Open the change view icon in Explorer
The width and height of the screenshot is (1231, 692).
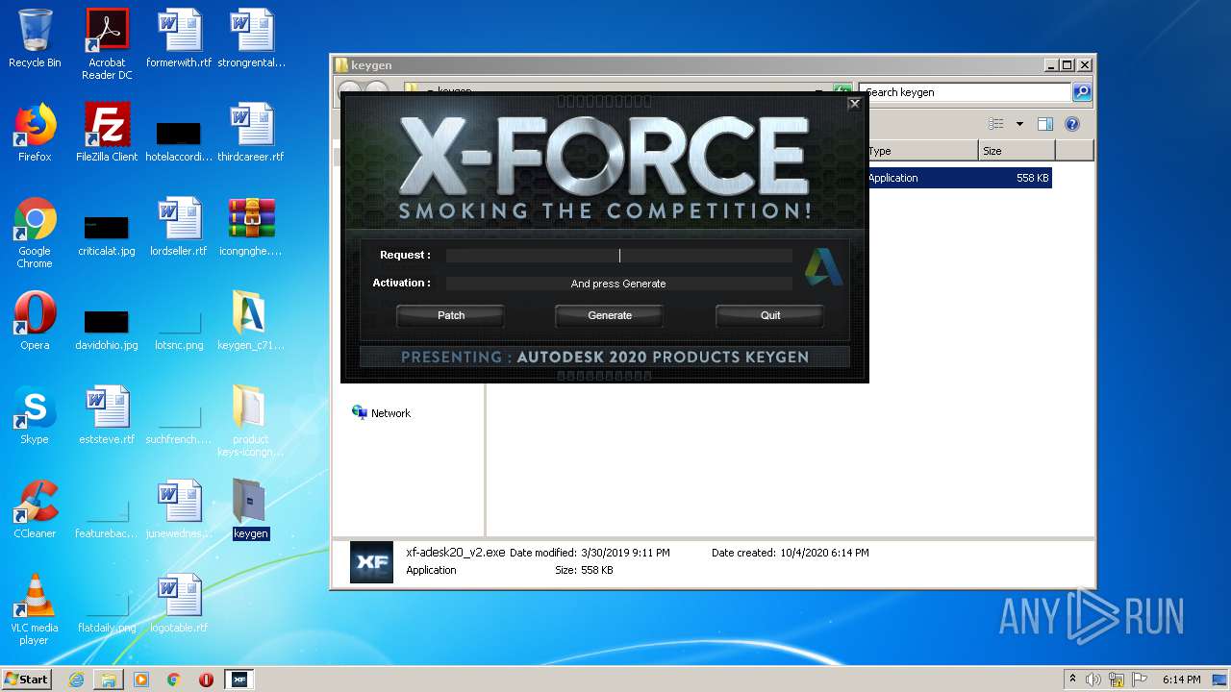point(996,124)
